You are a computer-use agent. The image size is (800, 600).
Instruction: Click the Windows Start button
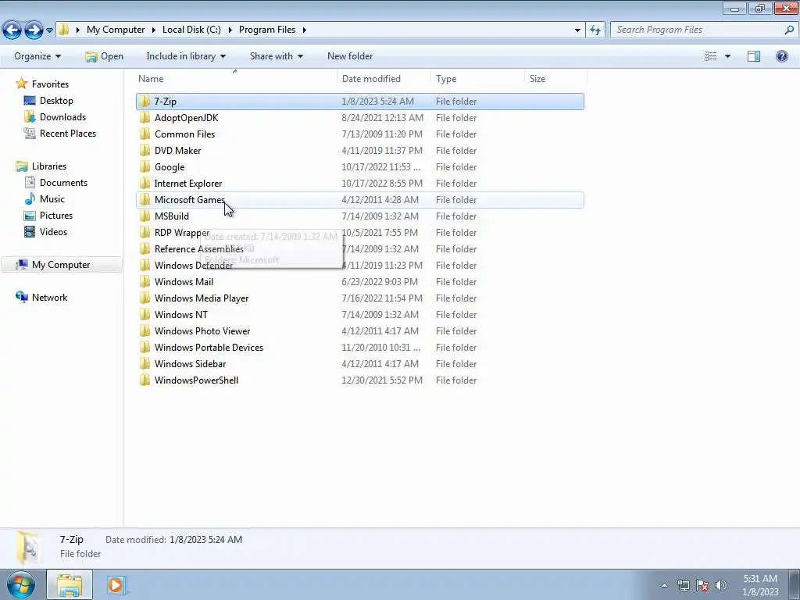point(21,584)
